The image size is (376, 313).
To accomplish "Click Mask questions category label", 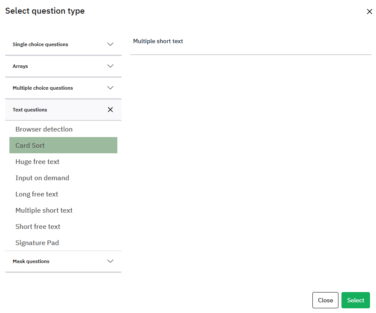I will [31, 261].
